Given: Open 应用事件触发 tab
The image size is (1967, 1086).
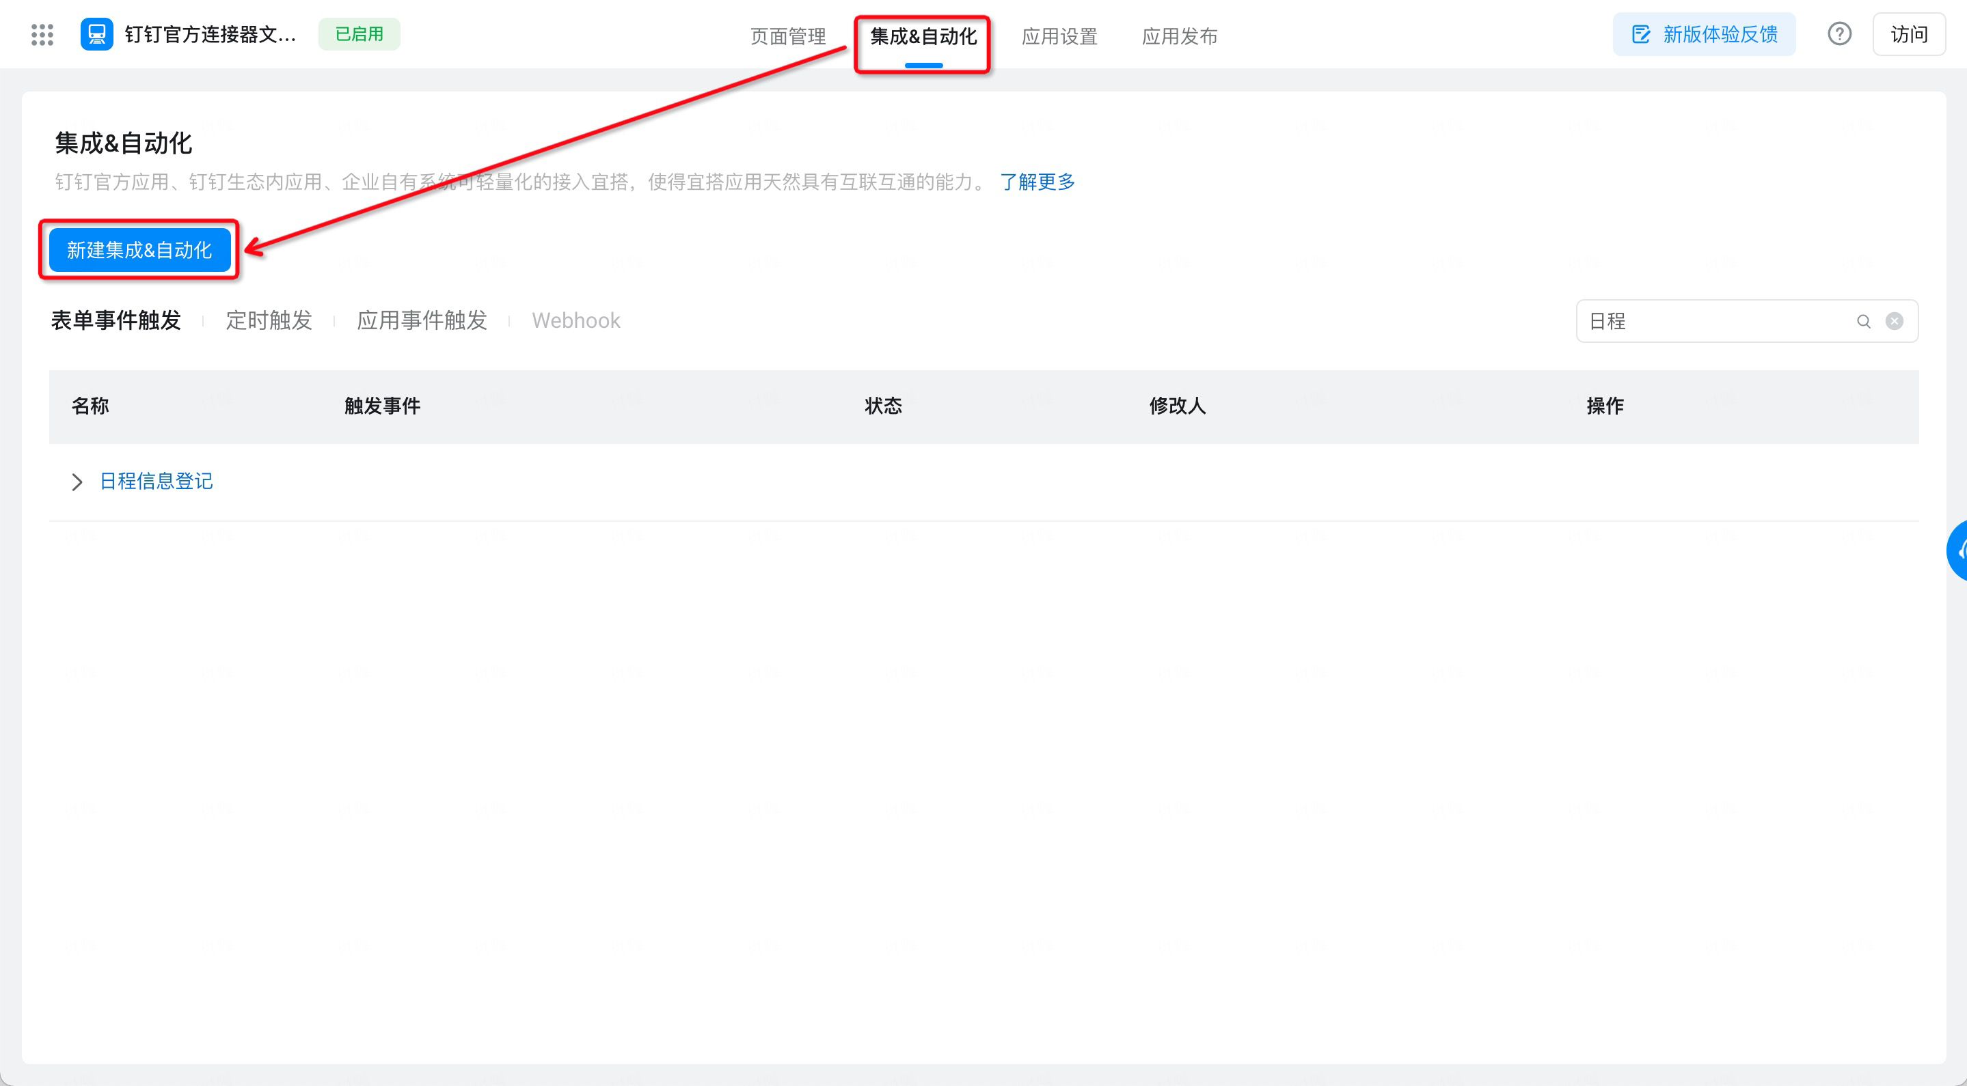Looking at the screenshot, I should [422, 320].
